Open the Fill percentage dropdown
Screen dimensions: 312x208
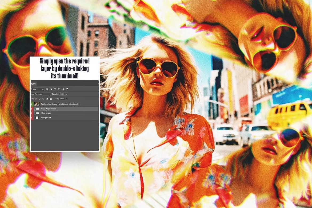coord(66,99)
